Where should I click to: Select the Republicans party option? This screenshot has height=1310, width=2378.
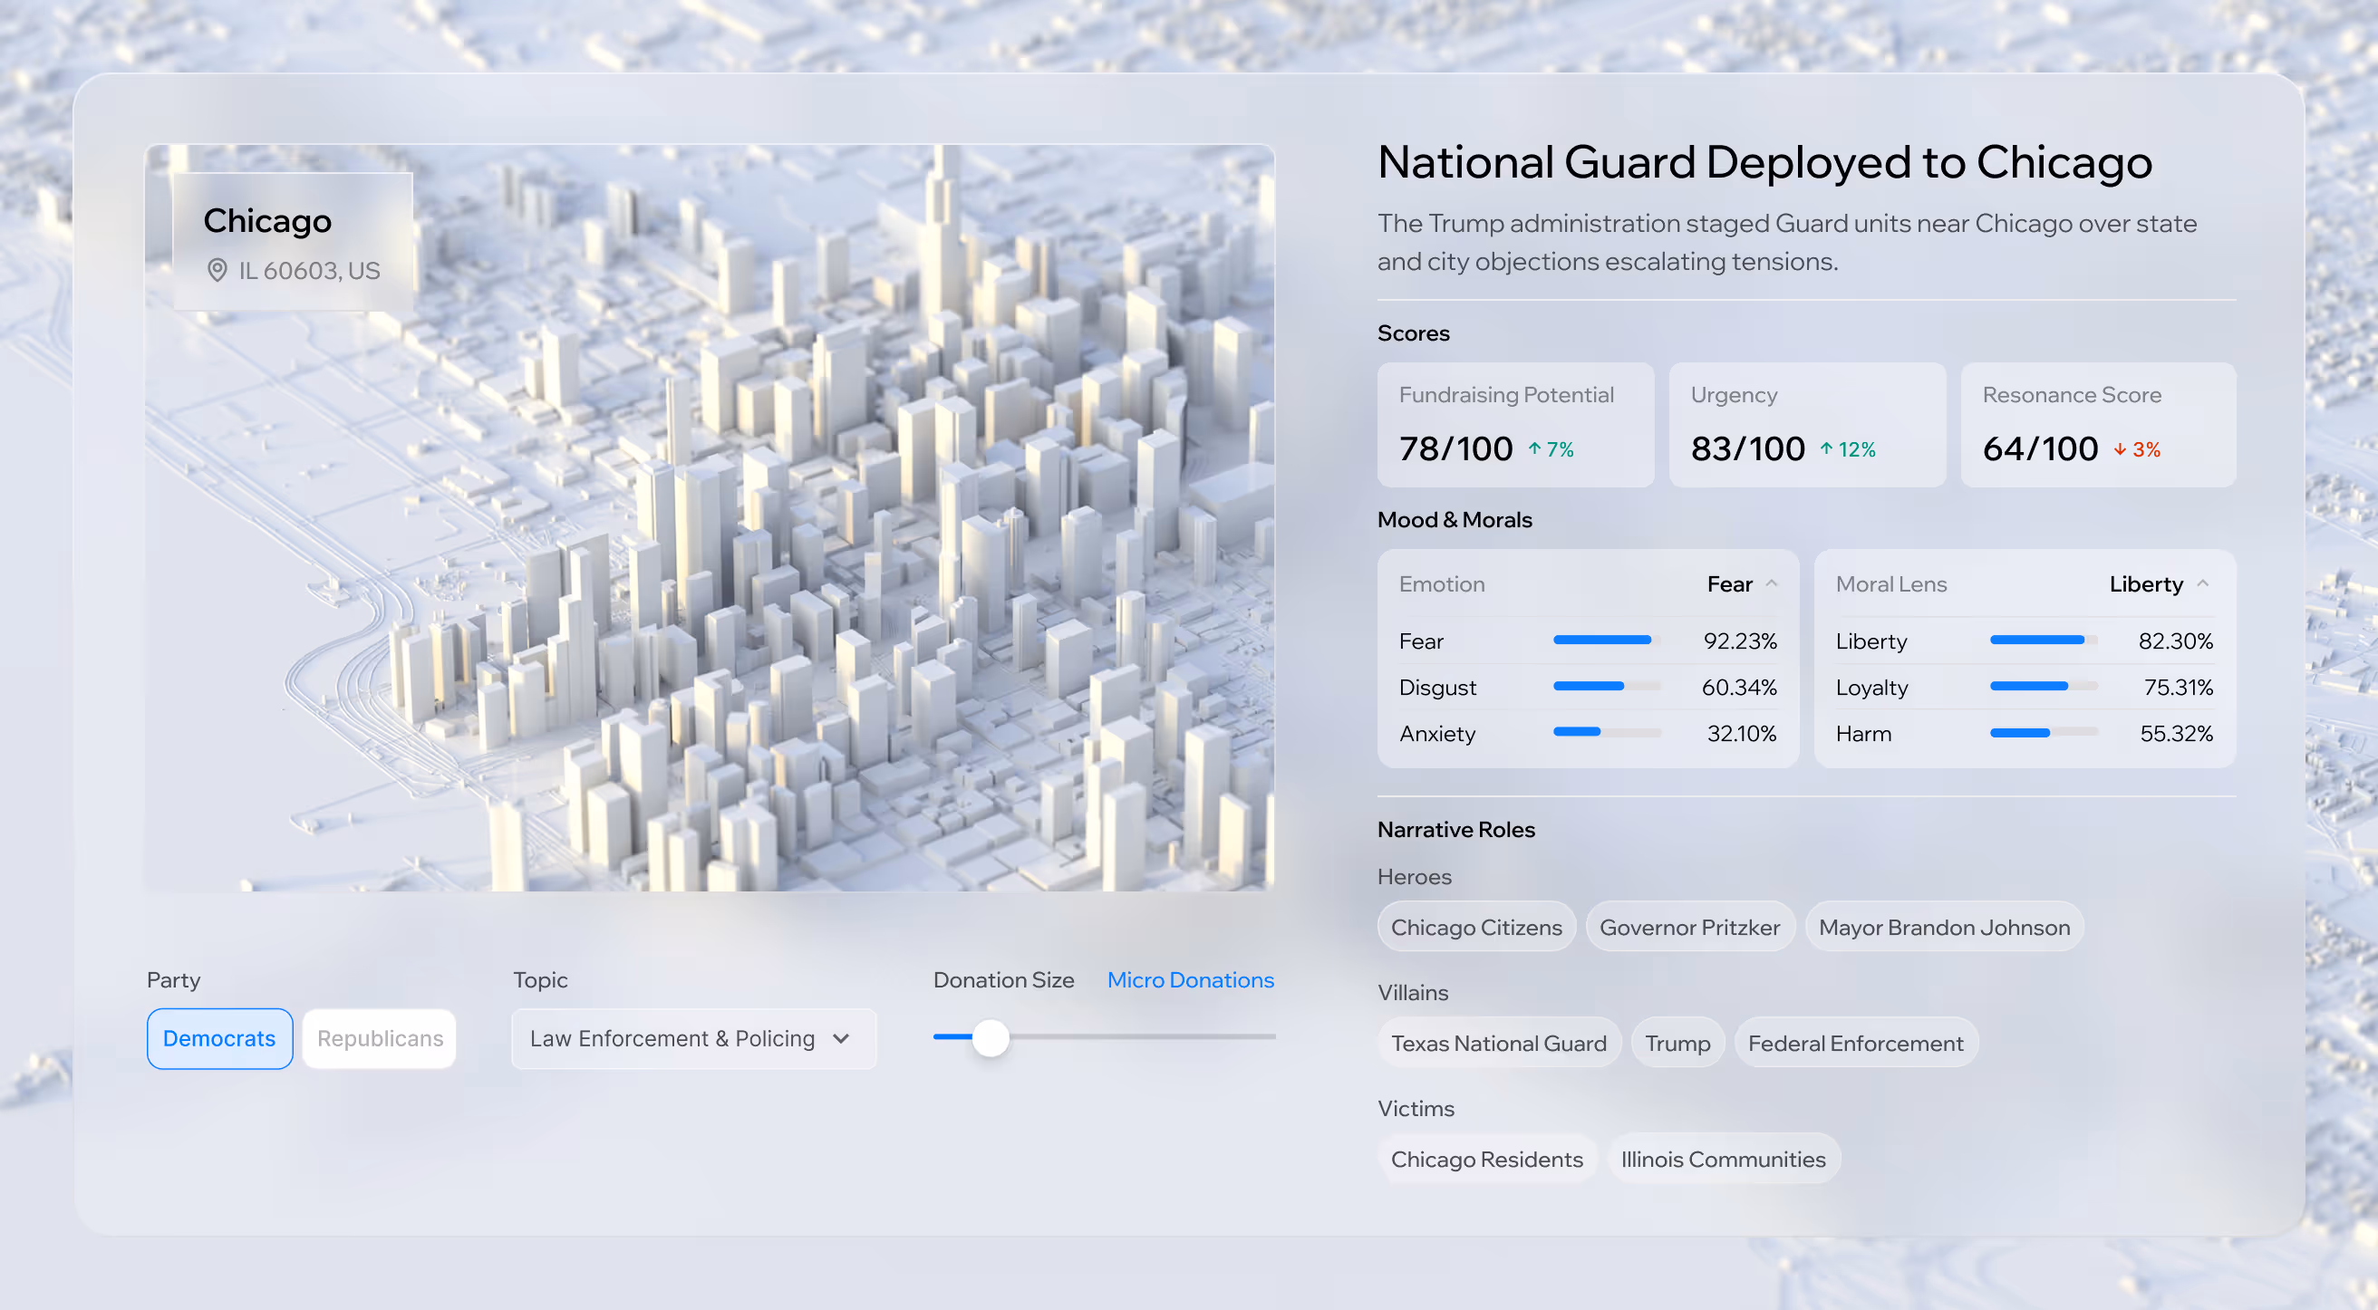pyautogui.click(x=380, y=1039)
